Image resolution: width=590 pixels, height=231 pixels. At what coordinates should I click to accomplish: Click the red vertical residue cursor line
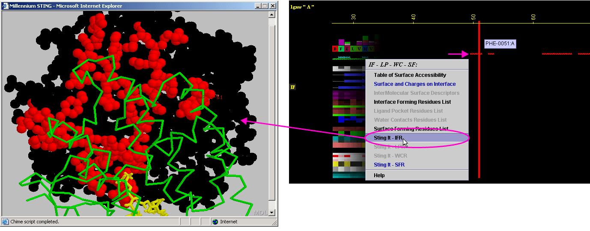(x=479, y=99)
